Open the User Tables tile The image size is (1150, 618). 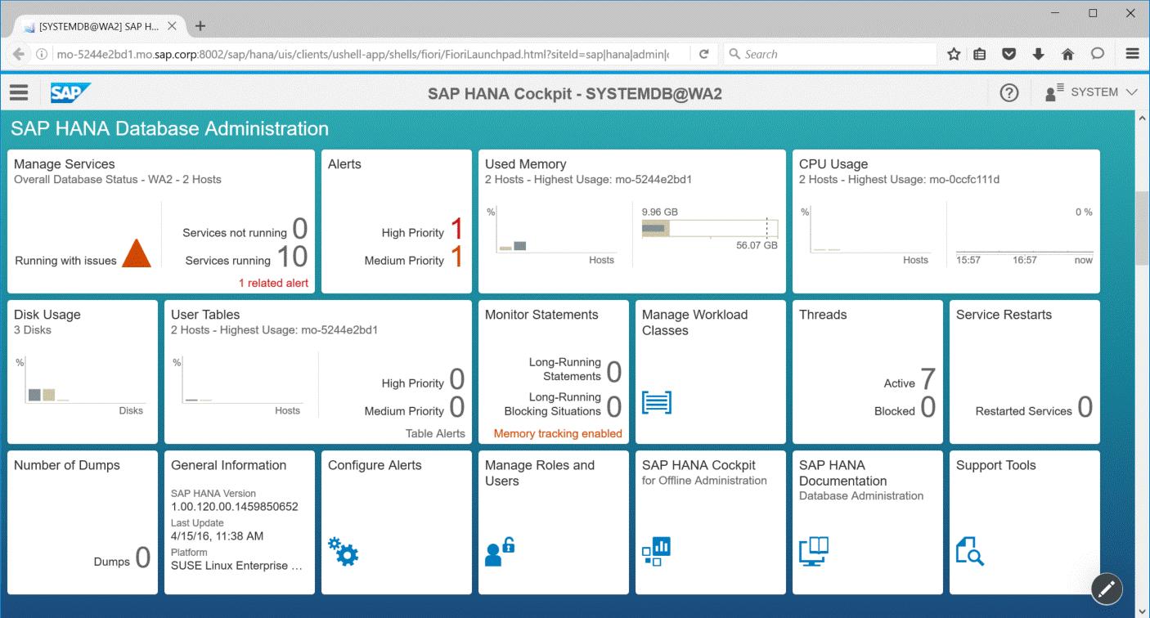[318, 371]
